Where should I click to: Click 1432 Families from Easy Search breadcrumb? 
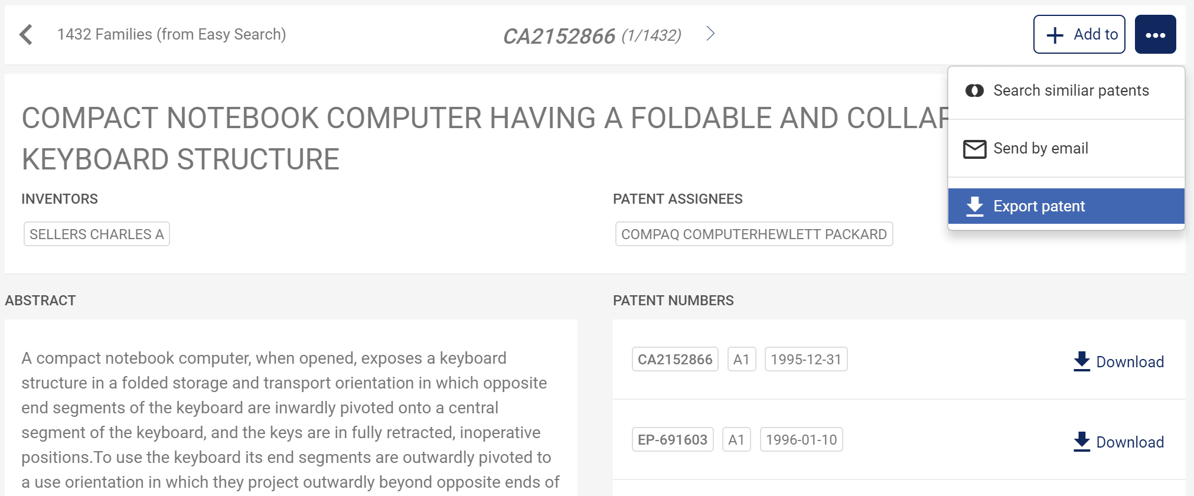click(171, 34)
